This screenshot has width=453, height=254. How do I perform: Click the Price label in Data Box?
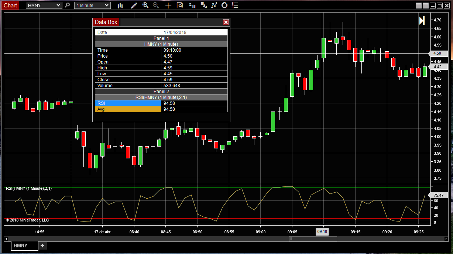pos(103,56)
